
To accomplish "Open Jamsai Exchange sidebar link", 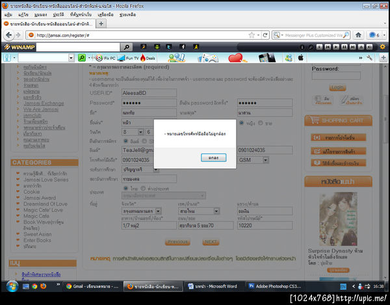I will 44,103.
